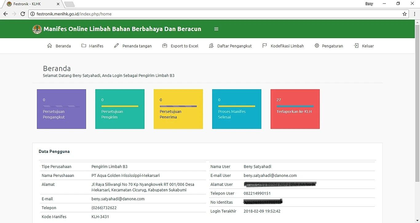The image size is (420, 223).
Task: Click the logout icon beside Keluar
Action: tap(356, 46)
